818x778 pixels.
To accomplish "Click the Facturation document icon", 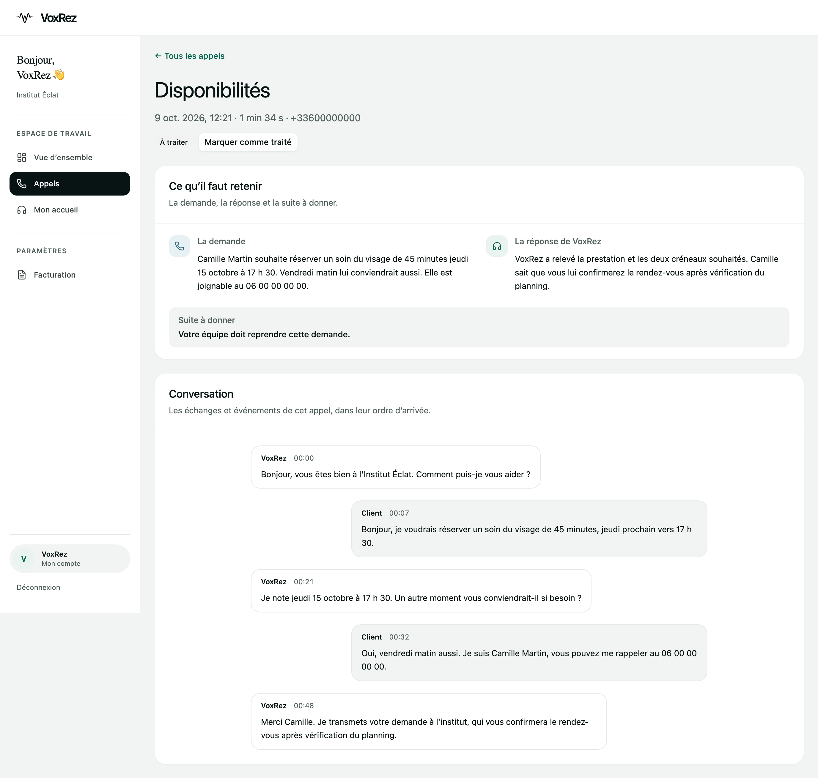I will click(22, 275).
